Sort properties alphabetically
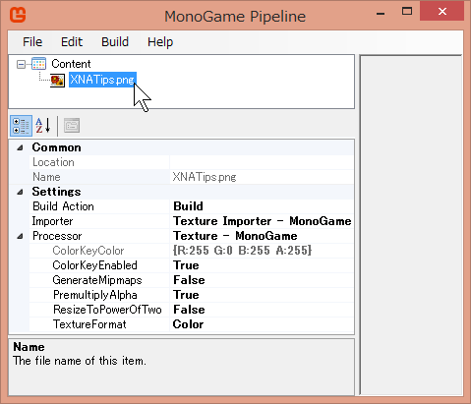471x404 pixels. [43, 126]
